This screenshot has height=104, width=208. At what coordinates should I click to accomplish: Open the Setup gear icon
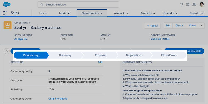(188, 4)
